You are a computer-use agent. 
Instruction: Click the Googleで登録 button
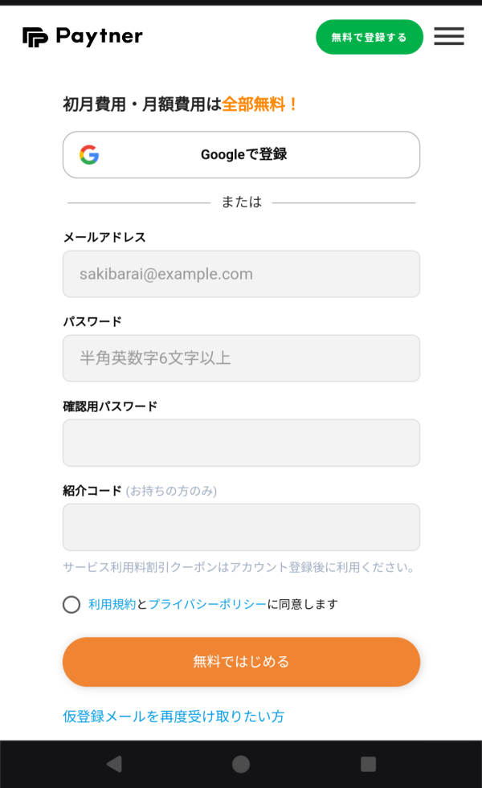241,154
